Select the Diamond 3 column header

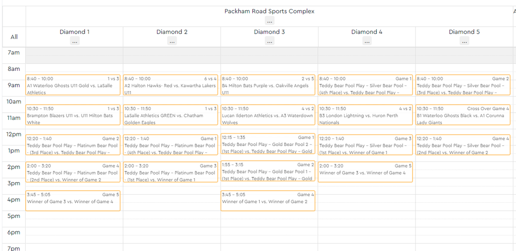click(269, 32)
